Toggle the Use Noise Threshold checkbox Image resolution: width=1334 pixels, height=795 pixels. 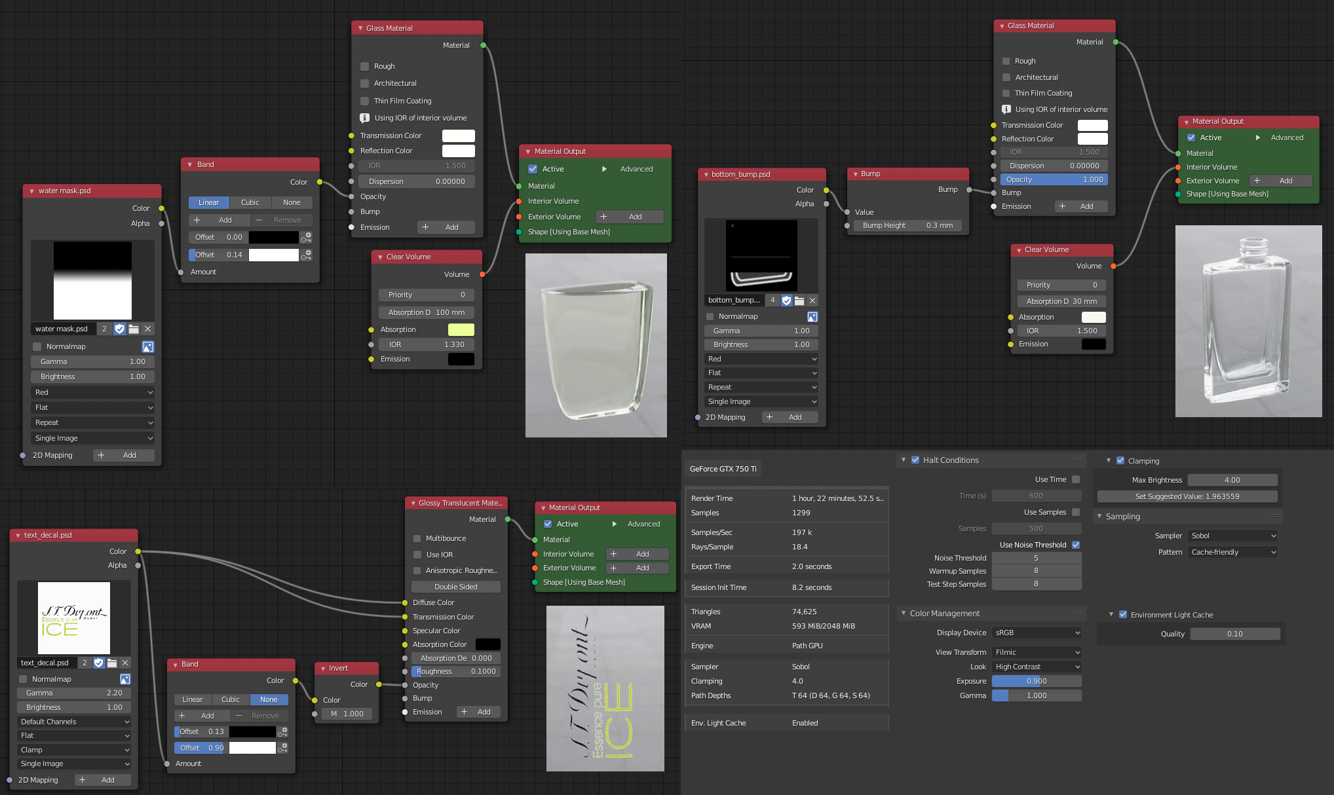pos(1076,545)
